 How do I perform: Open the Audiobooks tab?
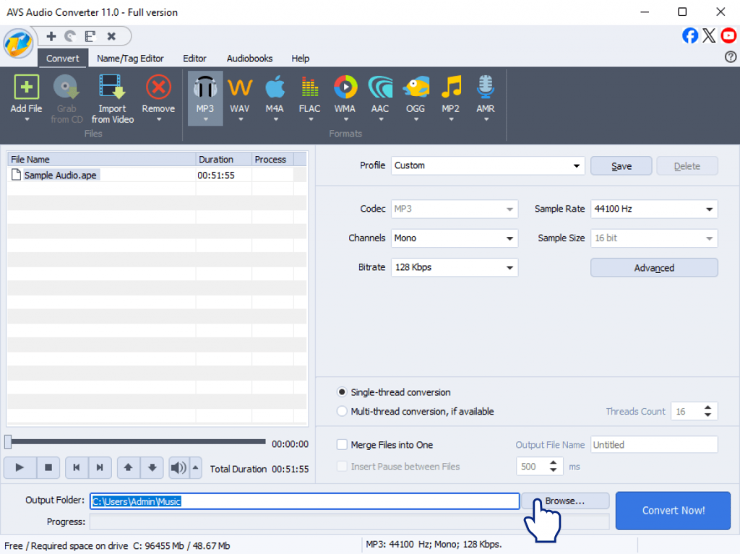[249, 59]
